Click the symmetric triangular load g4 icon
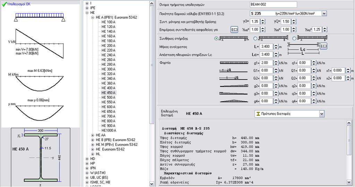The height and width of the screenshot is (187, 355). pos(234,101)
